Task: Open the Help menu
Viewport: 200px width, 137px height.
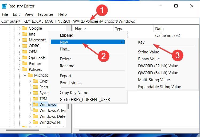Action: pyautogui.click(x=62, y=14)
